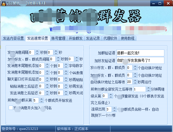Click first field of 发送消息之后延迟
Screen dimensions: 173x132
[x=42, y=93]
